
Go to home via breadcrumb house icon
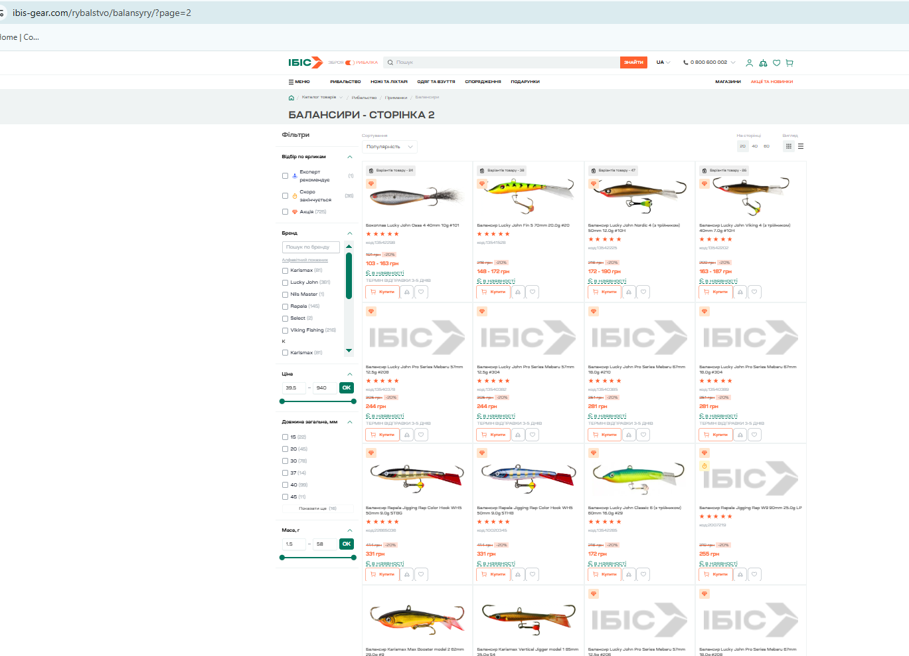(291, 98)
